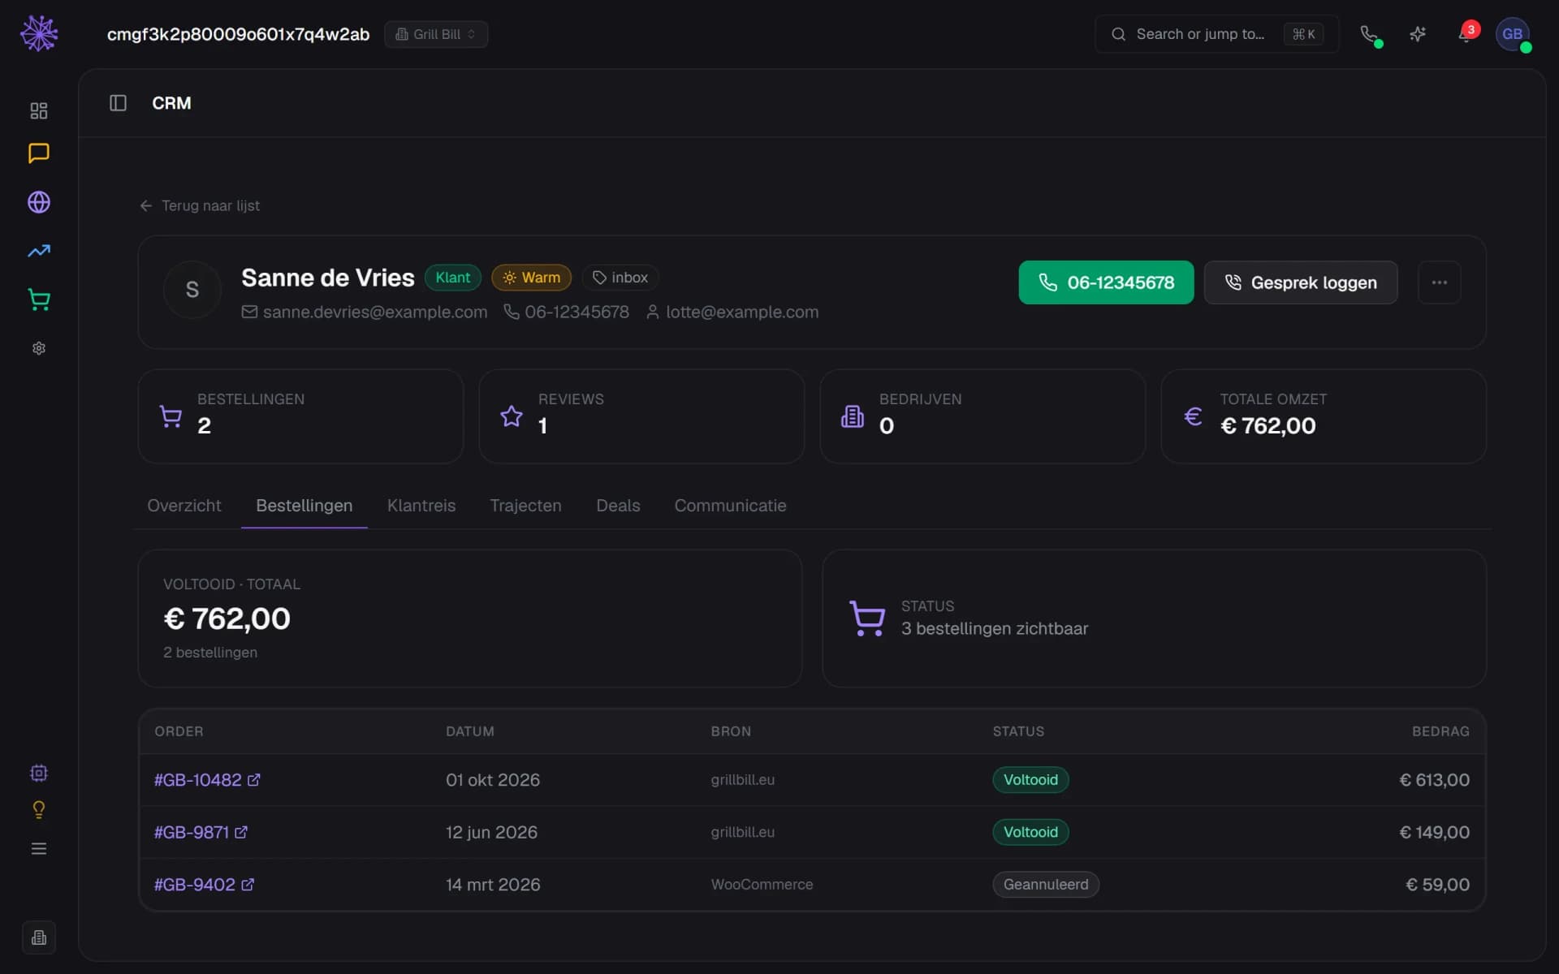Switch to the Klantreis tab

(x=421, y=506)
